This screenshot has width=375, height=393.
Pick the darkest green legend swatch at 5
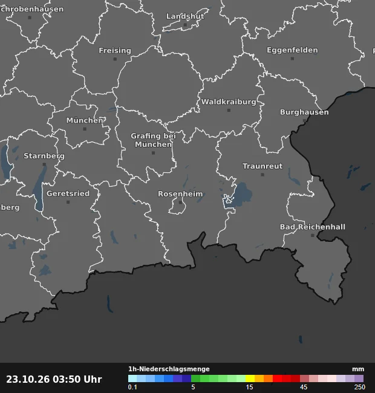[195, 378]
